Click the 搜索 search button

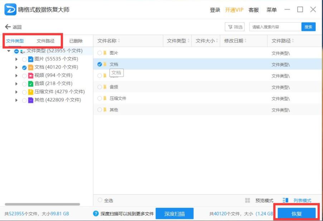click(x=308, y=27)
